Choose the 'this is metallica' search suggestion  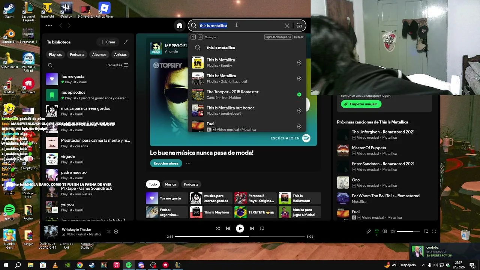[x=247, y=48]
